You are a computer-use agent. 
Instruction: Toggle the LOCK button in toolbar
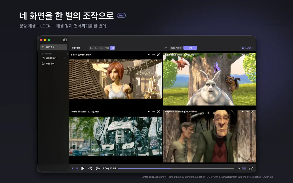[247, 48]
